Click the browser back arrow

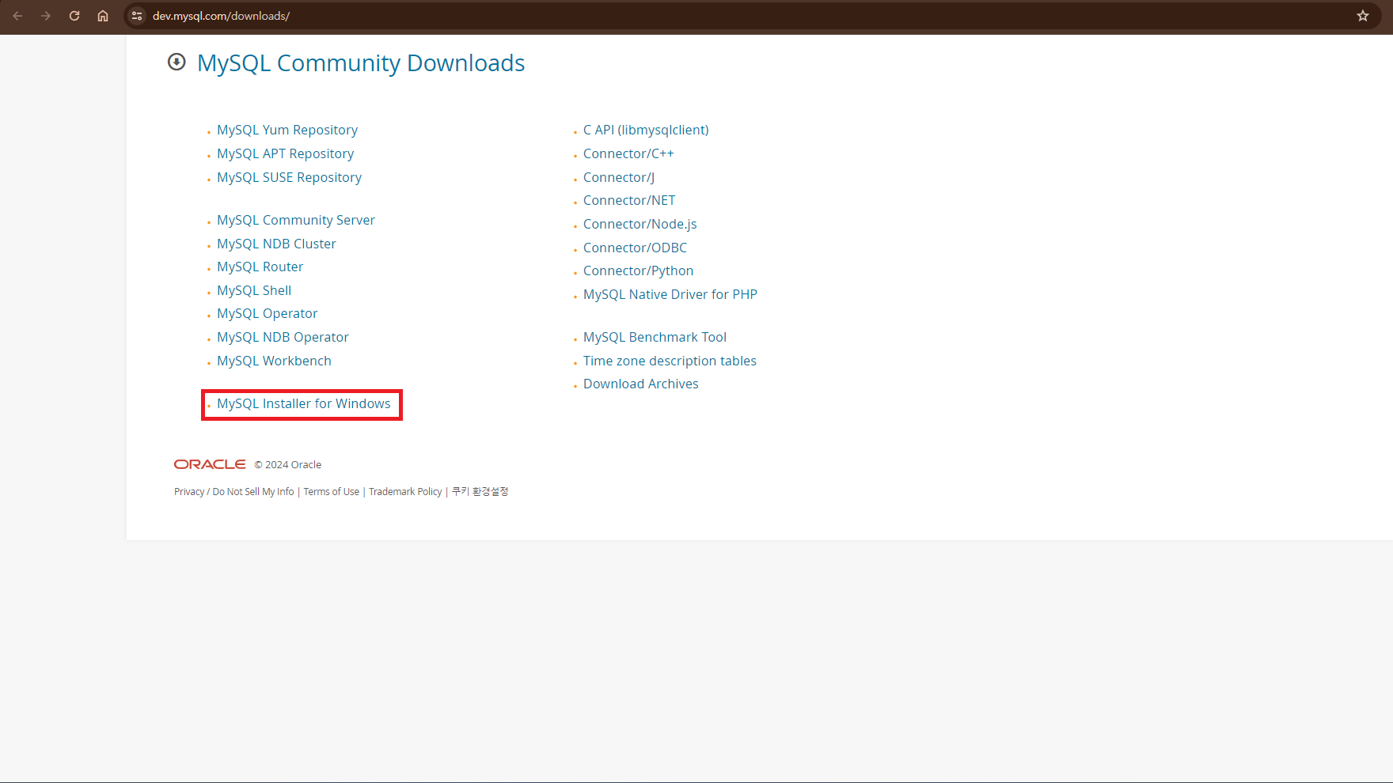(17, 16)
